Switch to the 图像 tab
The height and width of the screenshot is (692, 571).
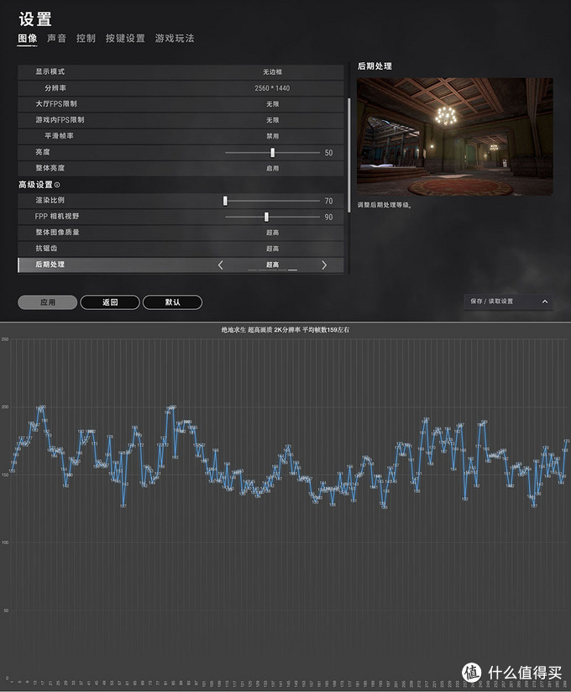(28, 39)
